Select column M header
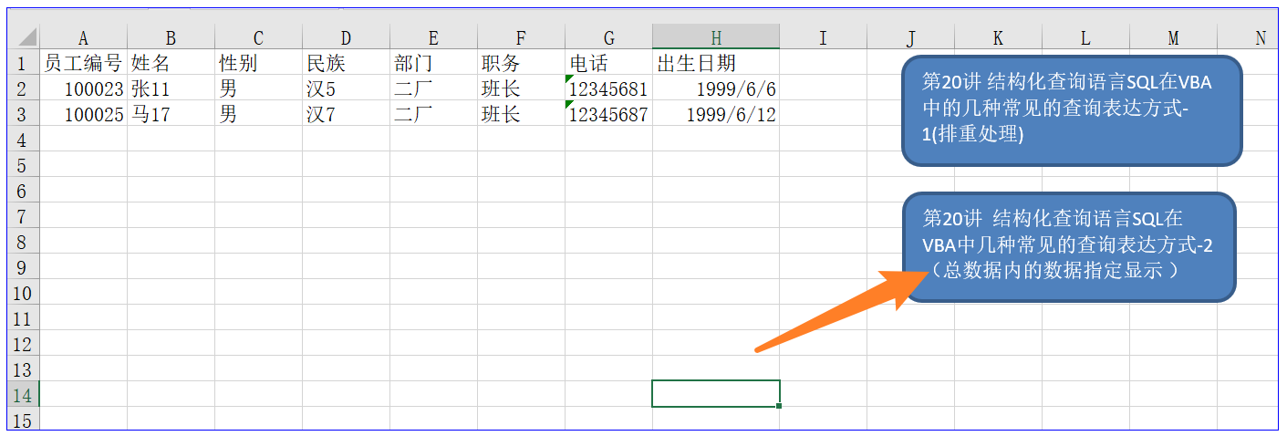The height and width of the screenshot is (436, 1287). tap(1173, 37)
